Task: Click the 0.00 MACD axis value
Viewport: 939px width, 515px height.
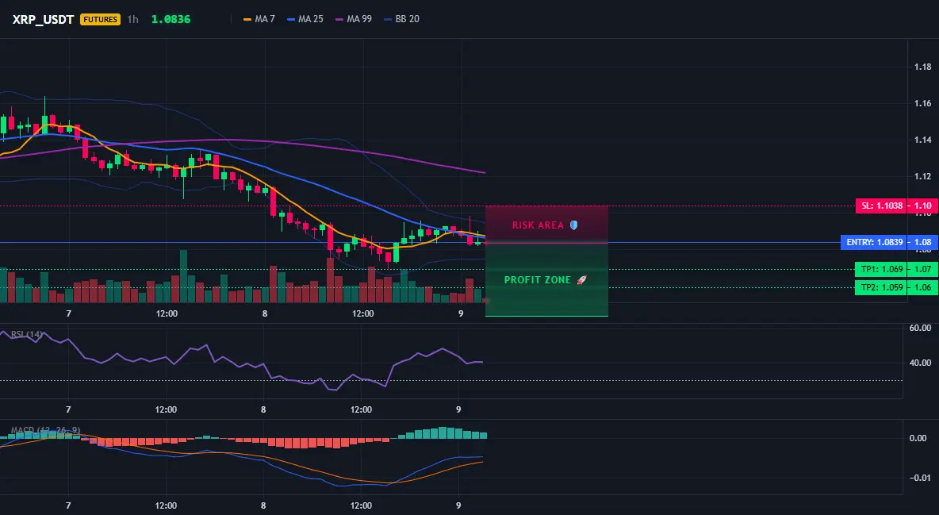Action: (x=918, y=438)
